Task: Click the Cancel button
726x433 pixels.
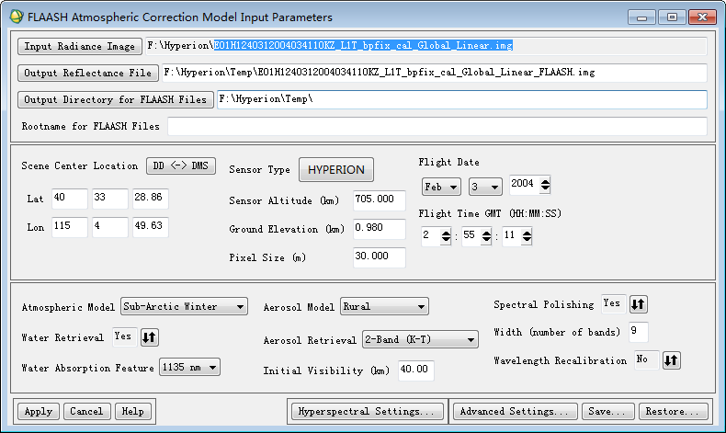Action: pos(86,411)
